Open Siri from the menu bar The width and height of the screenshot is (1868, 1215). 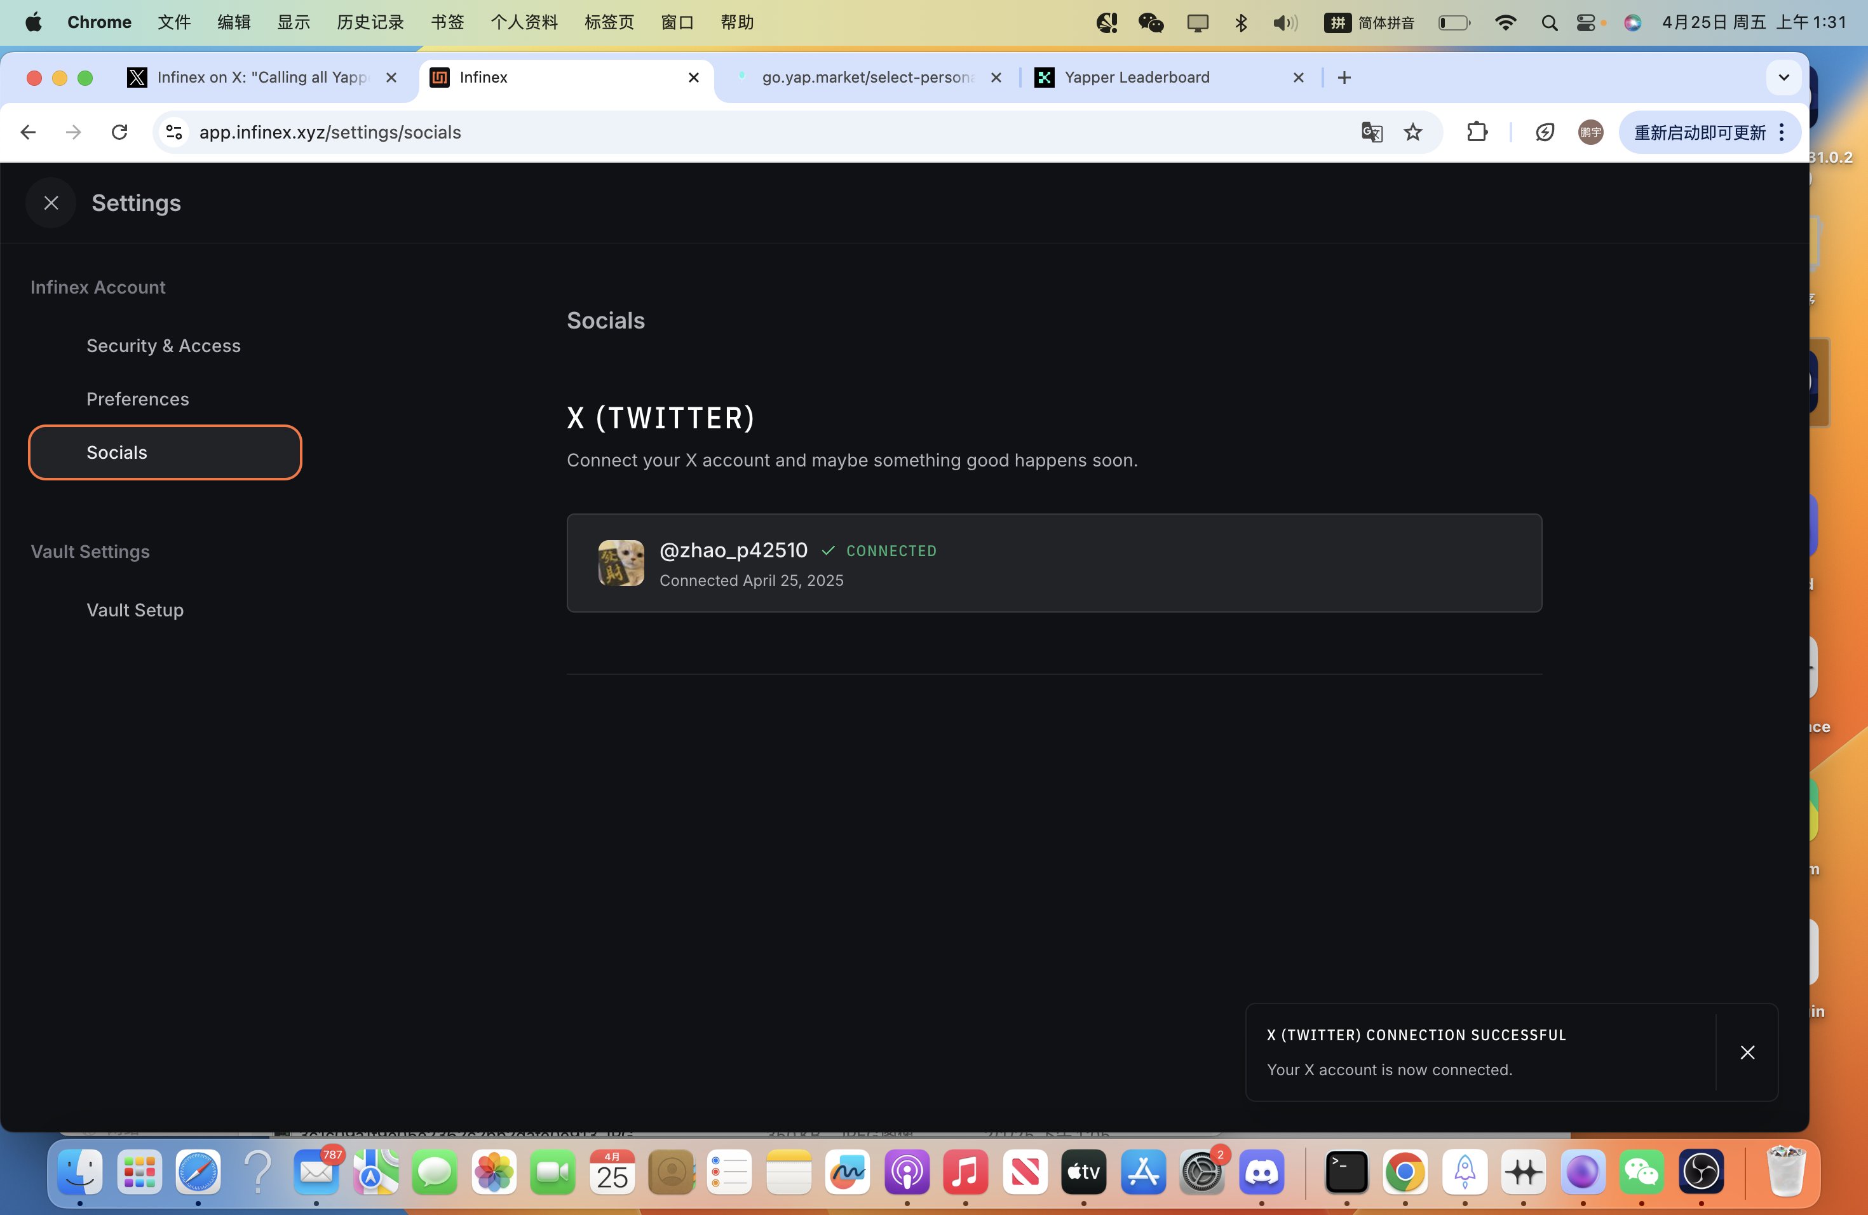coord(1632,23)
